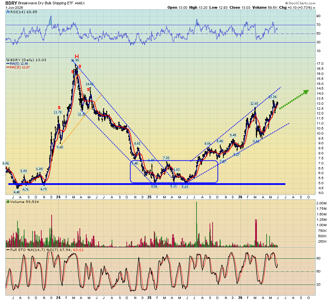Image resolution: width=332 pixels, height=301 pixels.
Task: Click the Volume 59.5K header value
Action: (265, 8)
